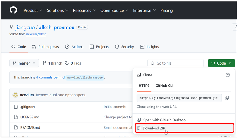Open the Initial commit message link
The width and height of the screenshot is (238, 138).
click(x=115, y=107)
